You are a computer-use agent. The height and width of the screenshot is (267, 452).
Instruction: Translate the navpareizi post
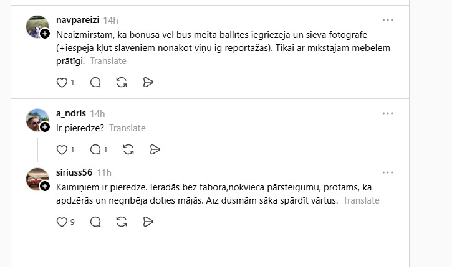(108, 61)
